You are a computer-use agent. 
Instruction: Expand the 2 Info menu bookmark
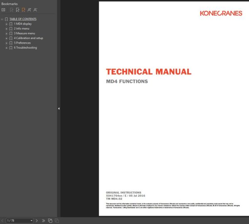[x=7, y=29]
